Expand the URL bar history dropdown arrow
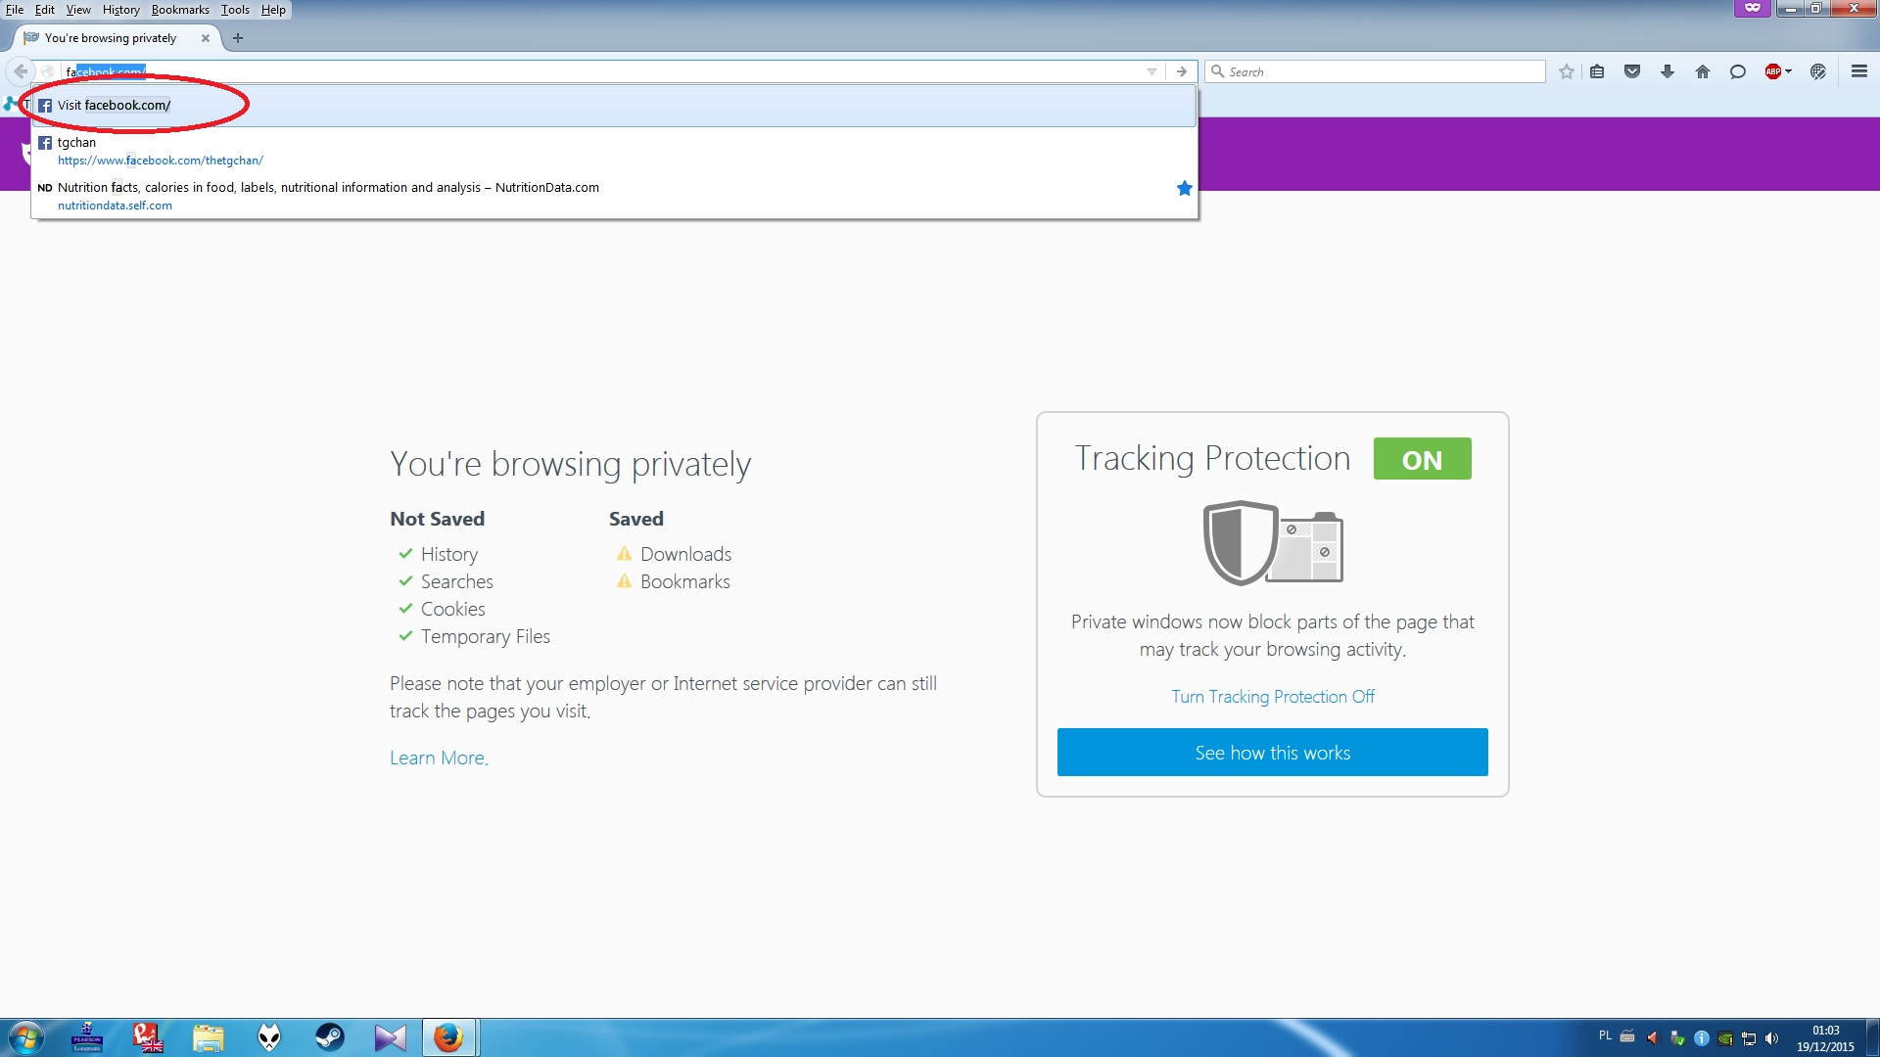Viewport: 1880px width, 1057px height. click(1151, 71)
